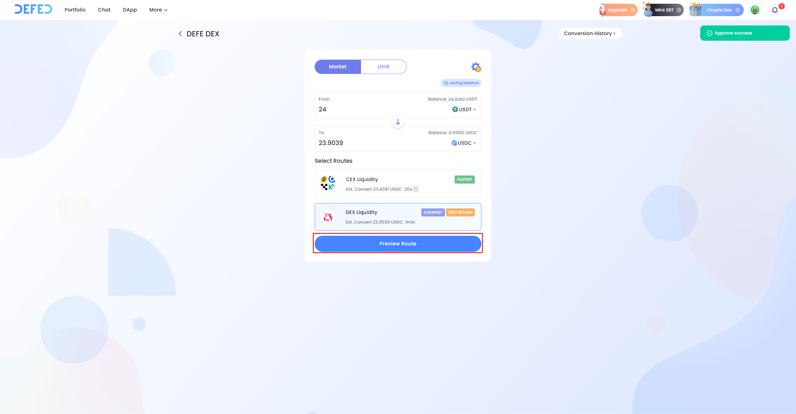The width and height of the screenshot is (796, 414).
Task: Select the CEX Liquidity route
Action: [398, 184]
